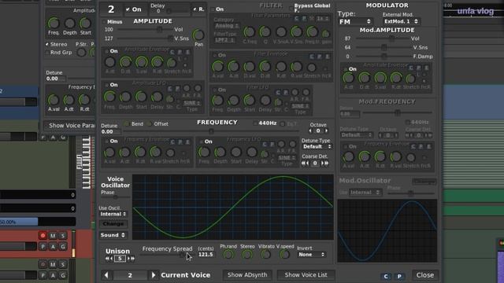
Task: Click Coarse Det. fast-increase double arrow
Action: (x=327, y=163)
